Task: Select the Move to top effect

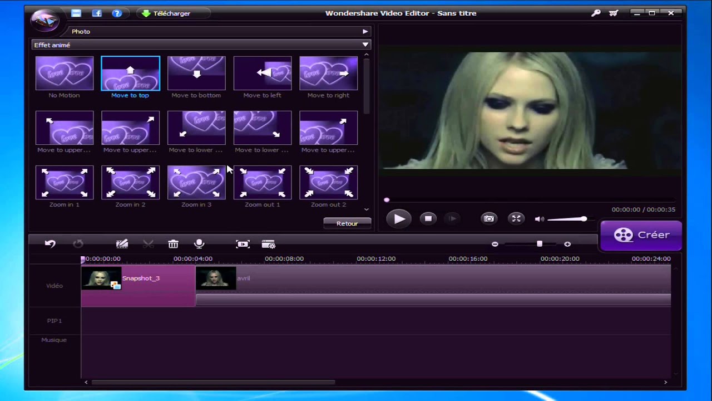Action: [x=130, y=73]
